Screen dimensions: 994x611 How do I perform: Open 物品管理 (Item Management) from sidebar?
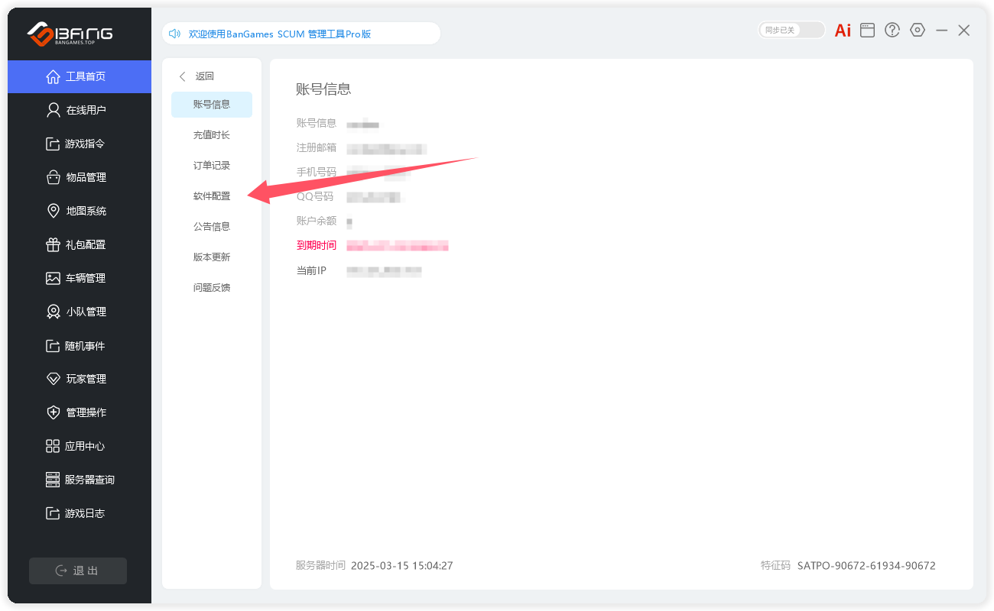(x=79, y=176)
